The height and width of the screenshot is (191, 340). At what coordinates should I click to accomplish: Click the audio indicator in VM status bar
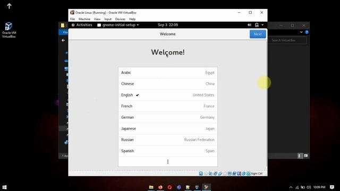point(210,173)
